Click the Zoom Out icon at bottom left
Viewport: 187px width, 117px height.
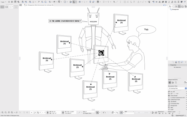coord(6,112)
